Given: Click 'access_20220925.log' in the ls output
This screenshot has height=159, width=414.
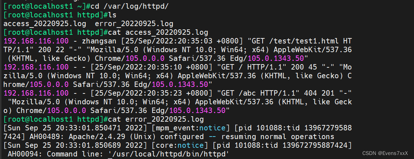Looking at the screenshot, I should [x=45, y=24].
